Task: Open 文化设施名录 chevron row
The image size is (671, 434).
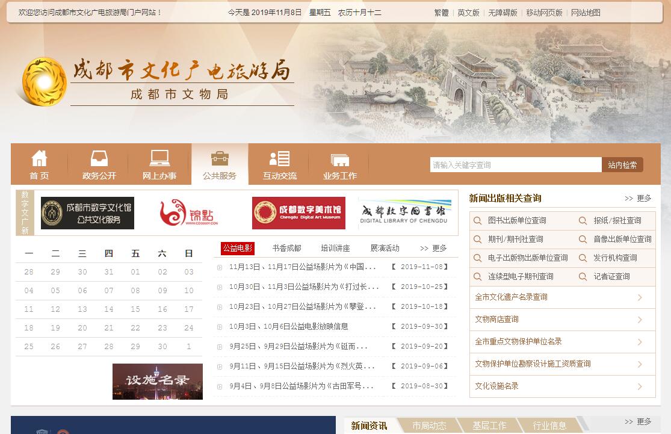Action: 640,386
